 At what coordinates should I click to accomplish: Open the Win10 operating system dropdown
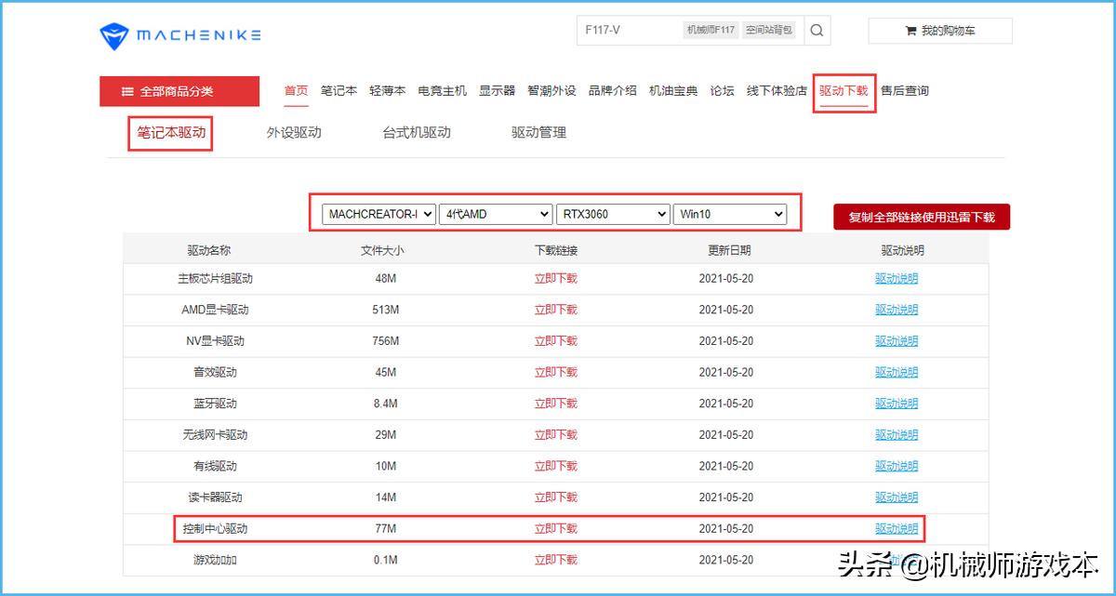[730, 213]
